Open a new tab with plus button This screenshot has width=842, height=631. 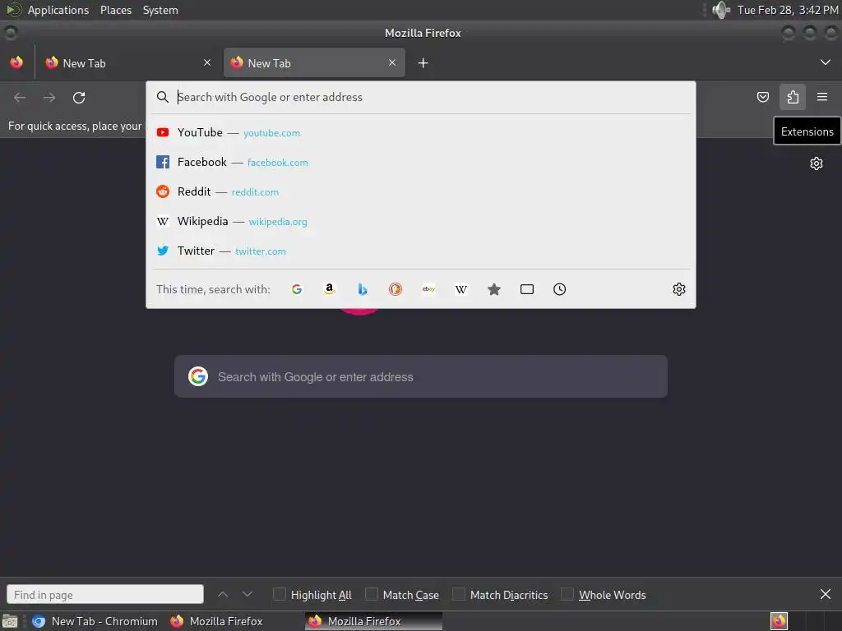(x=423, y=63)
